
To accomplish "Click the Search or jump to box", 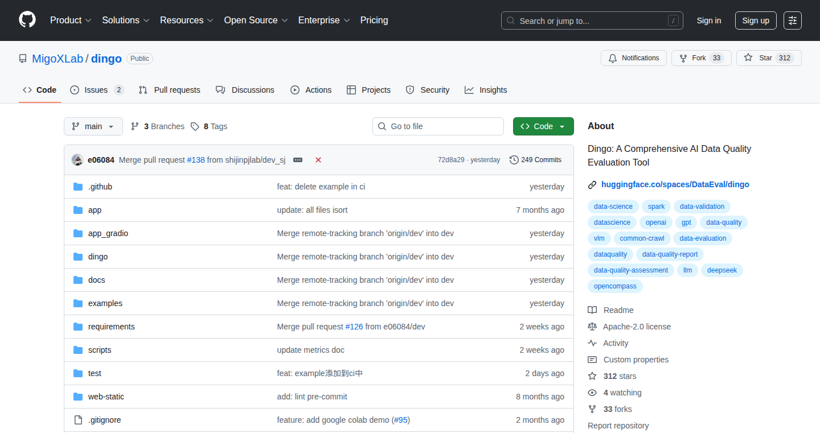I will click(592, 20).
